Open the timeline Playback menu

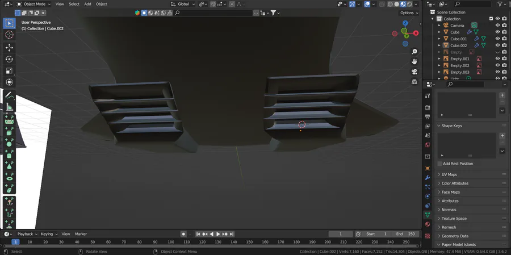27,234
